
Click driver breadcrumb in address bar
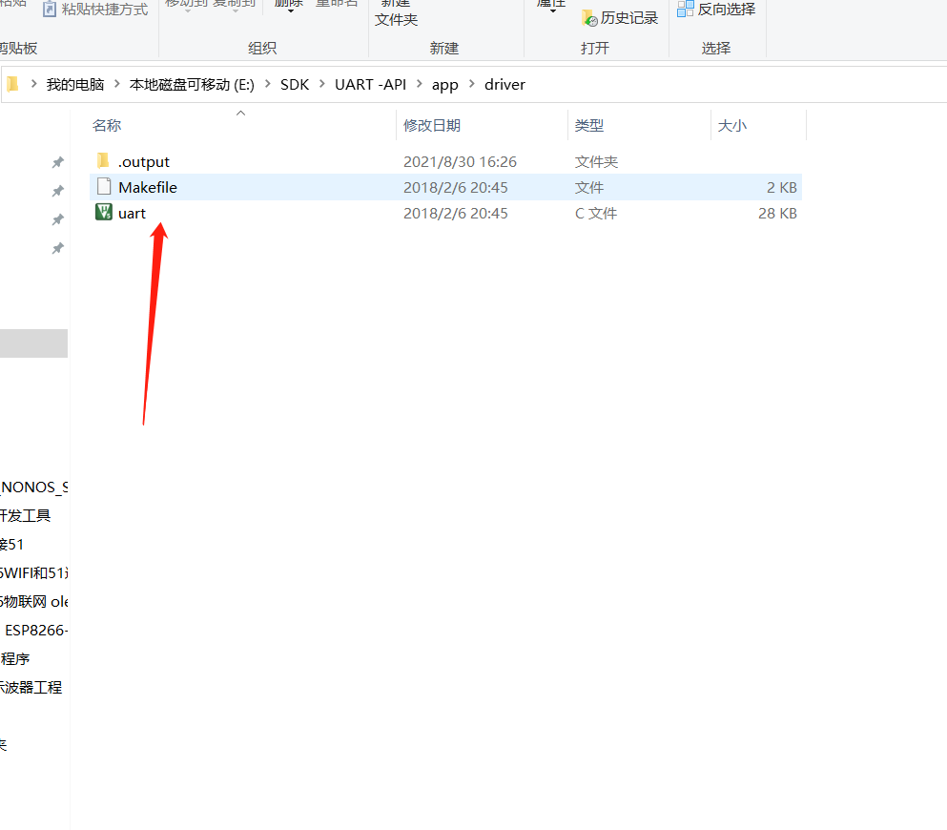pyautogui.click(x=504, y=85)
